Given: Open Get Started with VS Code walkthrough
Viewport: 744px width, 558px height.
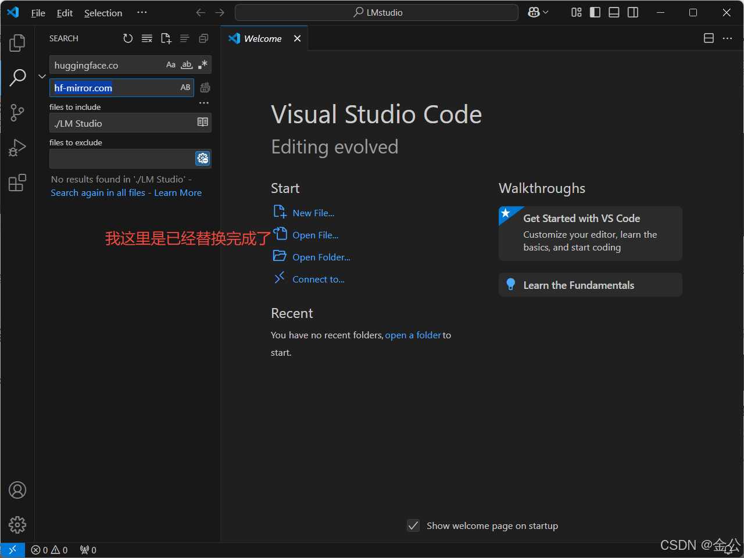Looking at the screenshot, I should tap(591, 234).
